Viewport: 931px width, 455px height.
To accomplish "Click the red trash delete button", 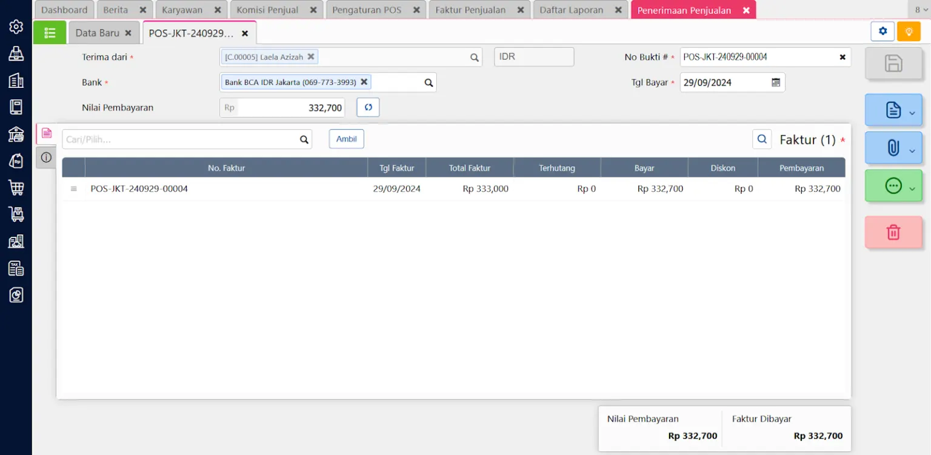I will pyautogui.click(x=893, y=231).
